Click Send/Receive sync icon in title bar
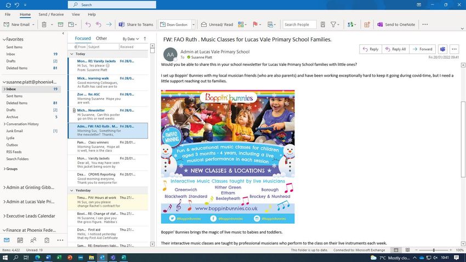 8,5
